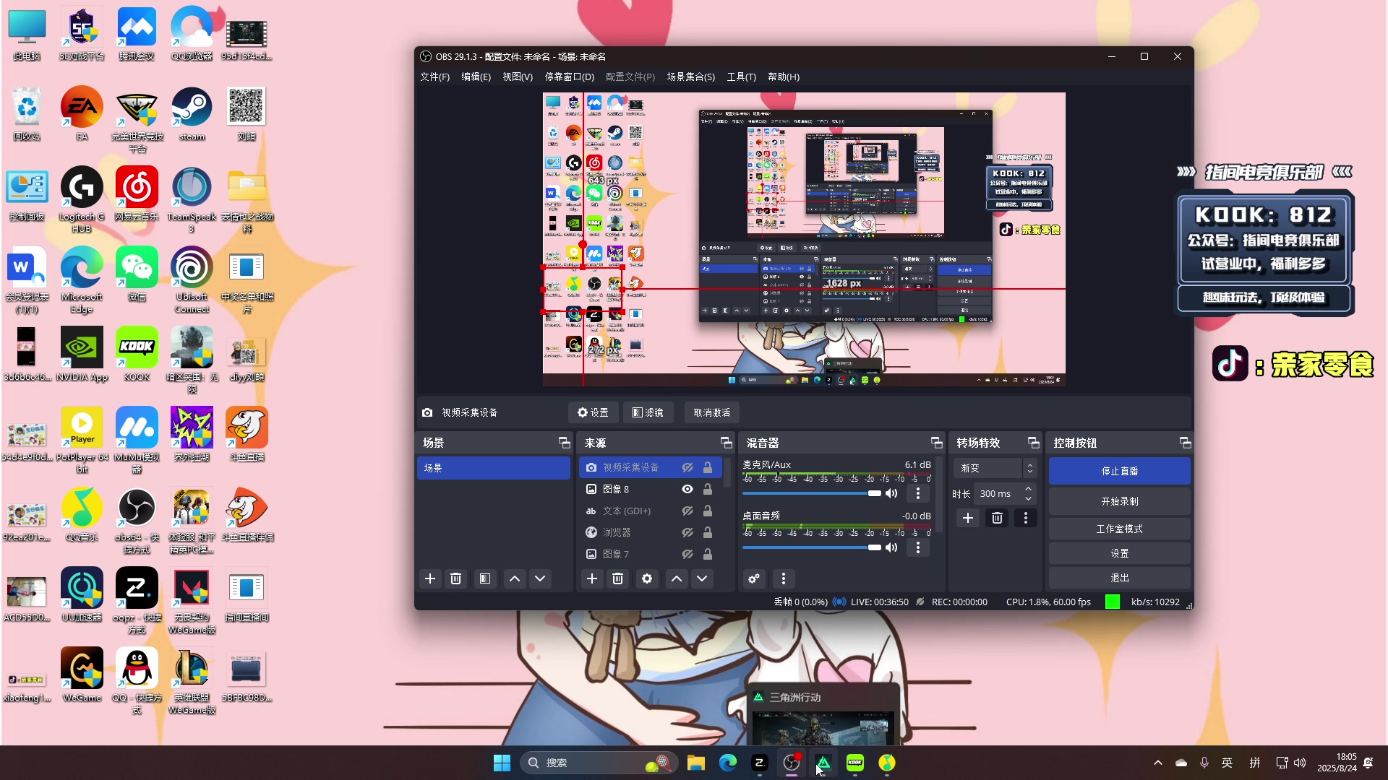The height and width of the screenshot is (780, 1388).
Task: Click 工作室模式 button
Action: pos(1119,529)
